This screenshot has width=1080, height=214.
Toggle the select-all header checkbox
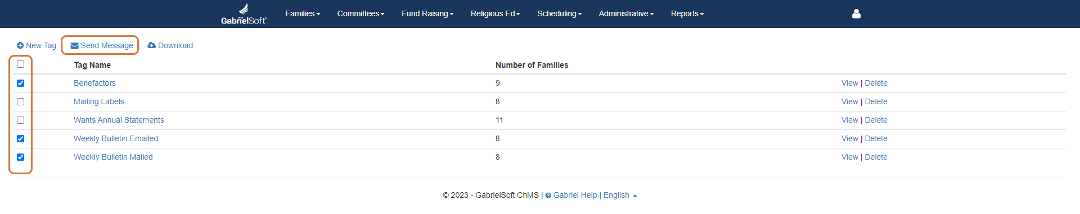coord(21,64)
